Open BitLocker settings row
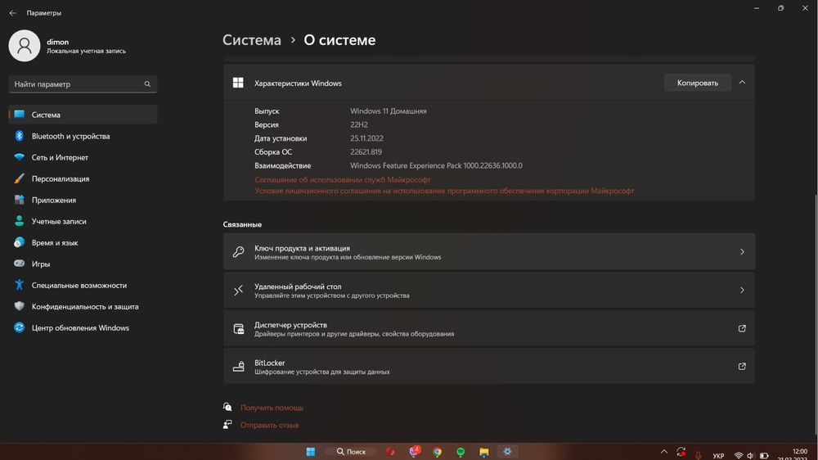 489,367
